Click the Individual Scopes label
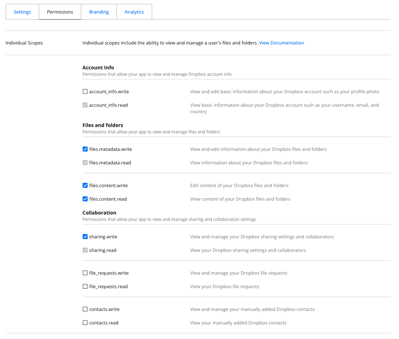Screen dimensions: 399x339 (x=24, y=43)
